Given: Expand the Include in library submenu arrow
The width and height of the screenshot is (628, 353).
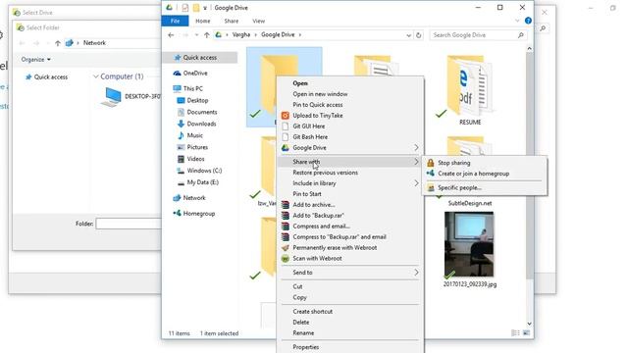Looking at the screenshot, I should point(416,183).
